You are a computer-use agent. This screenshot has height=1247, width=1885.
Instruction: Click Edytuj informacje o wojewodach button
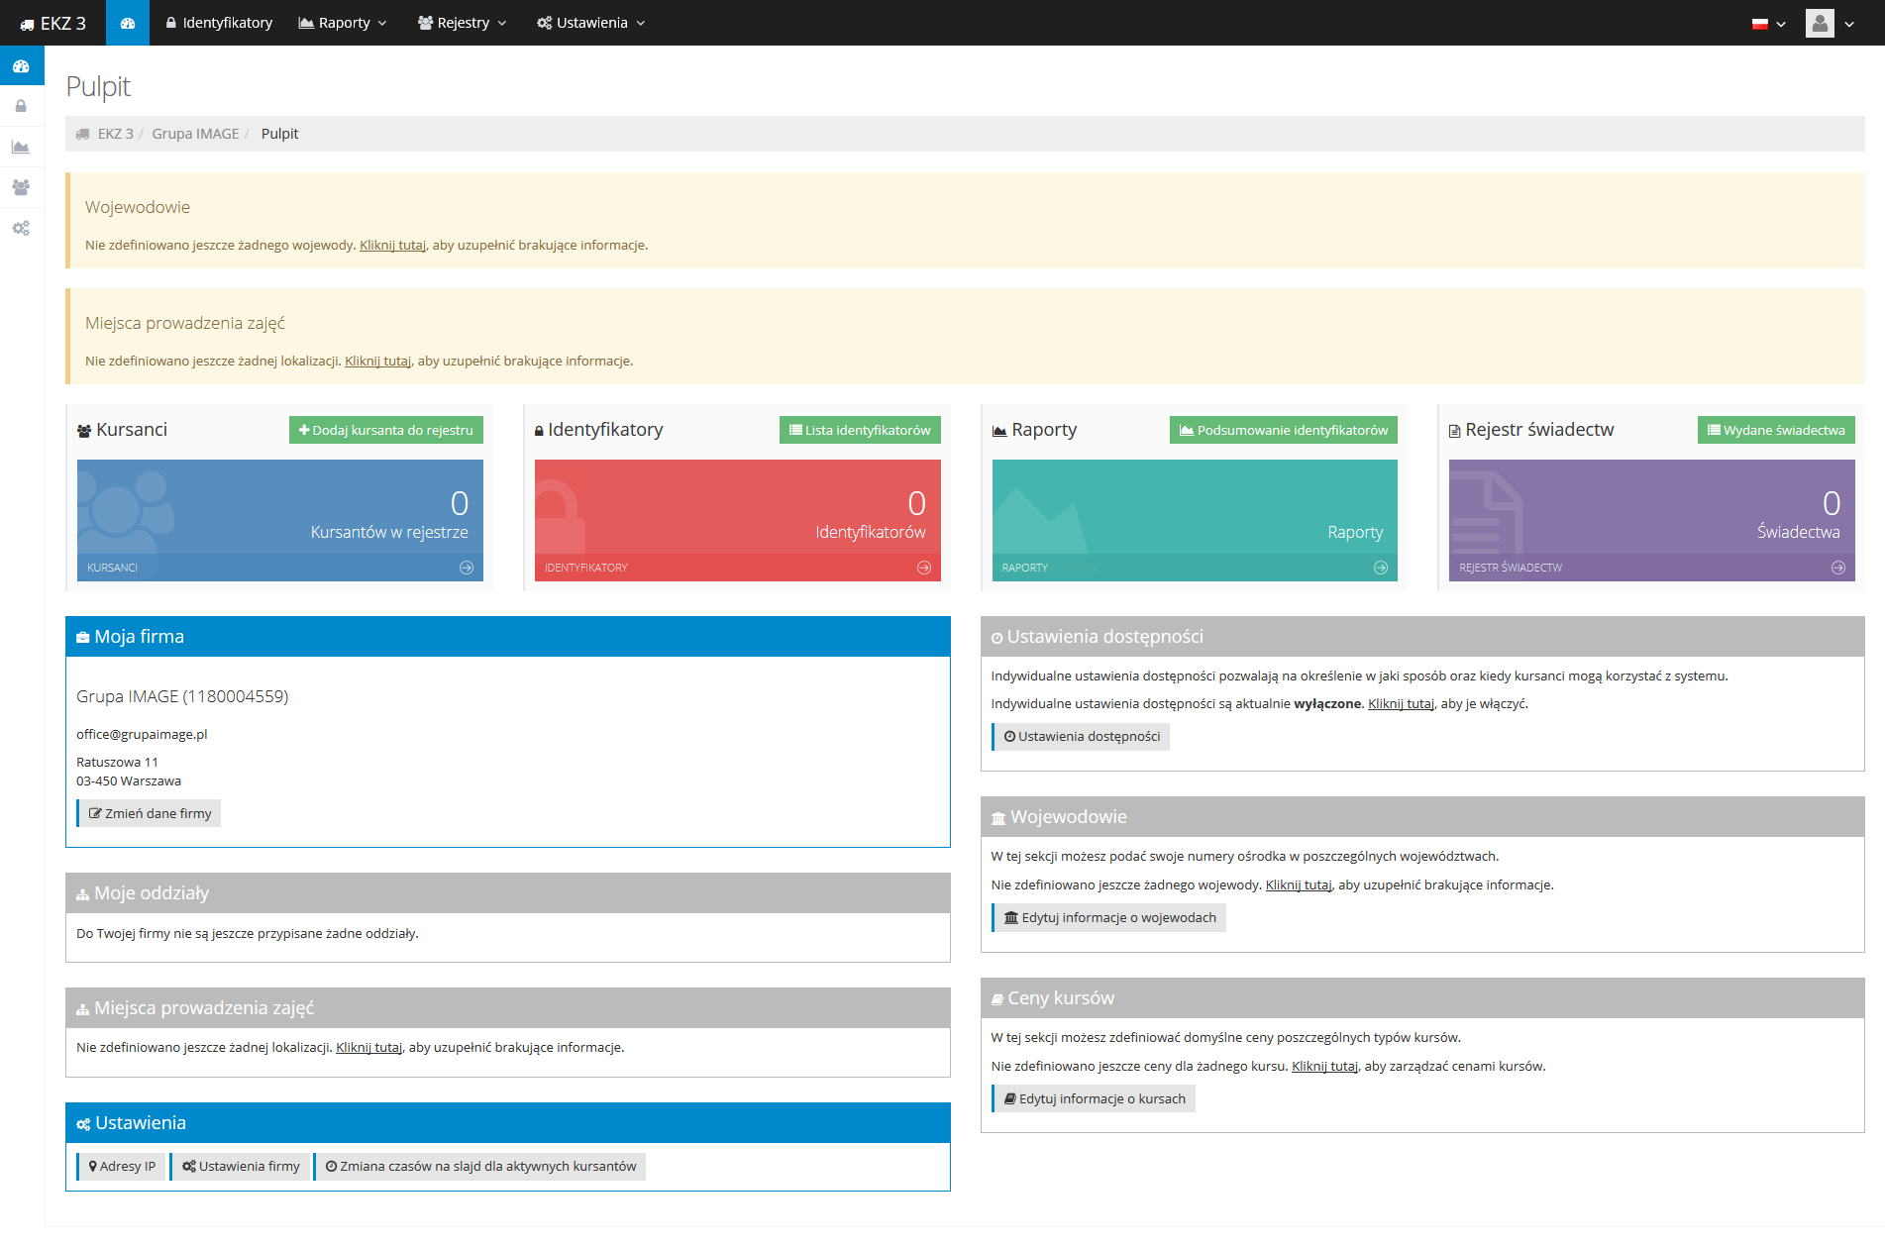1108,917
